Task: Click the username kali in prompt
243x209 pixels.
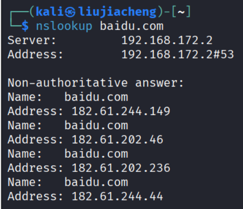Action: coord(50,12)
